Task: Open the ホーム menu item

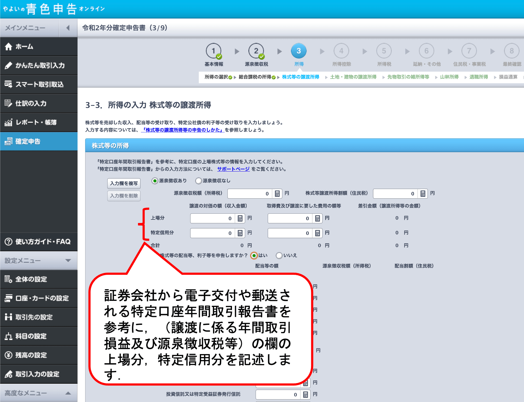Action: click(x=39, y=46)
